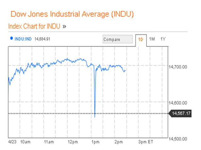Viewport: 201px width, 150px height.
Task: Click the 10am time axis label
Action: tap(26, 142)
